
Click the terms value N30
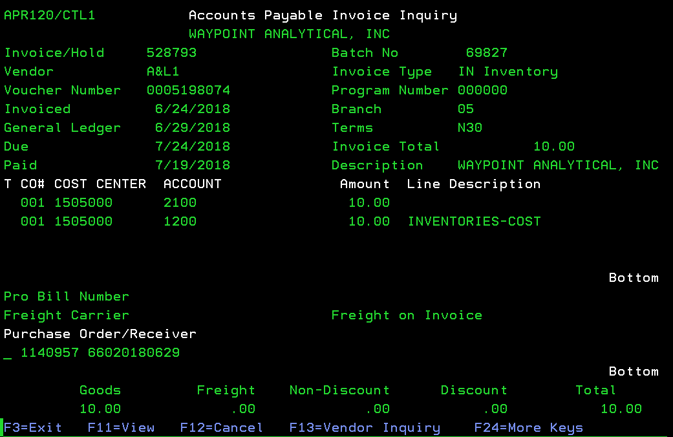470,128
